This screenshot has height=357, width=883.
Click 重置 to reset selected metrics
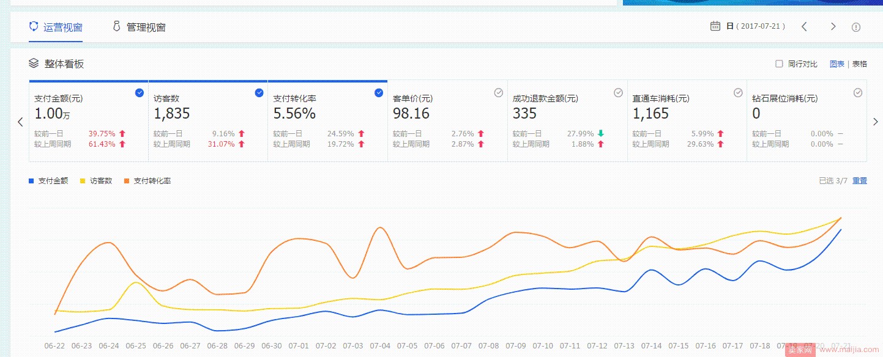[x=860, y=181]
